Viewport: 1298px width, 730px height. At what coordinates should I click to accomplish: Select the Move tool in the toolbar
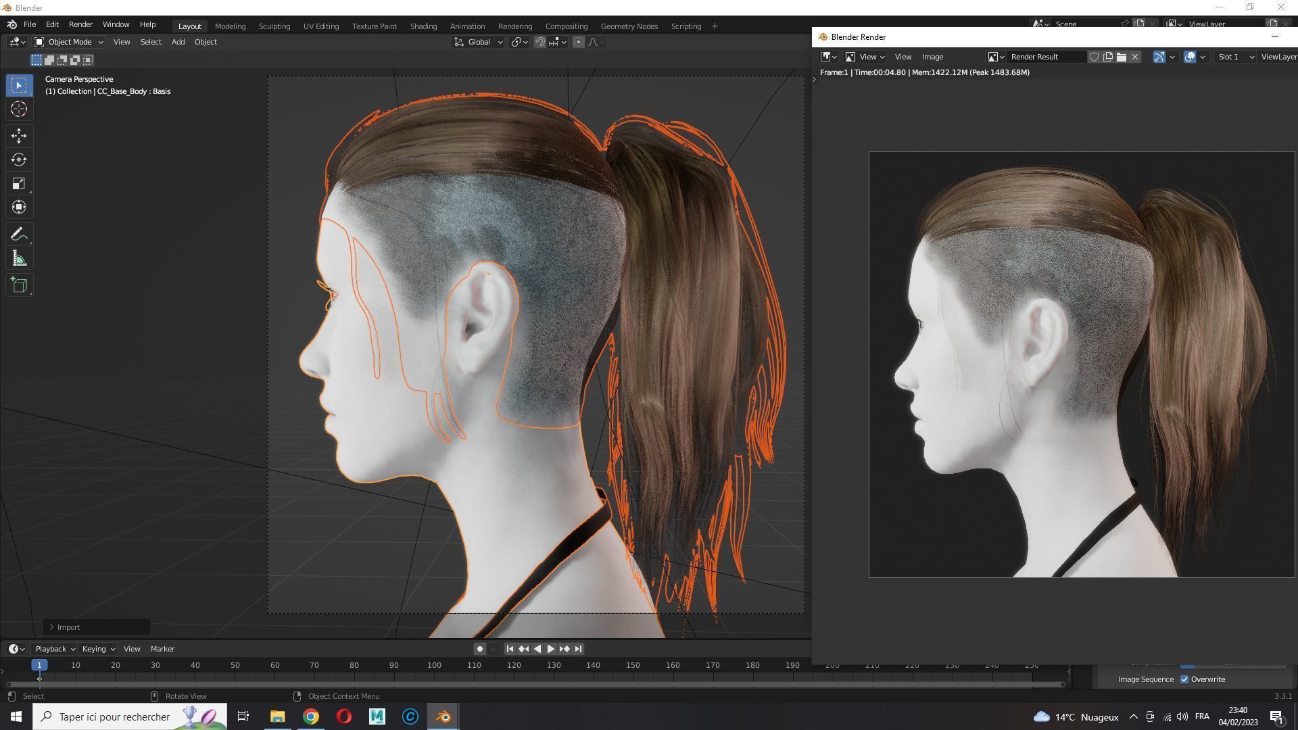(x=18, y=136)
